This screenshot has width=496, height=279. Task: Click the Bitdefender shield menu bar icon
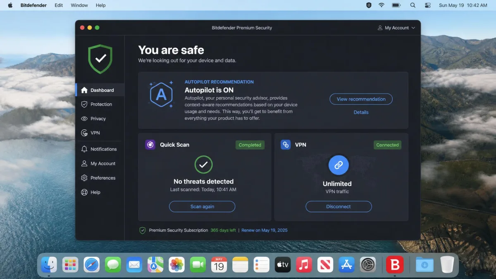(x=369, y=5)
